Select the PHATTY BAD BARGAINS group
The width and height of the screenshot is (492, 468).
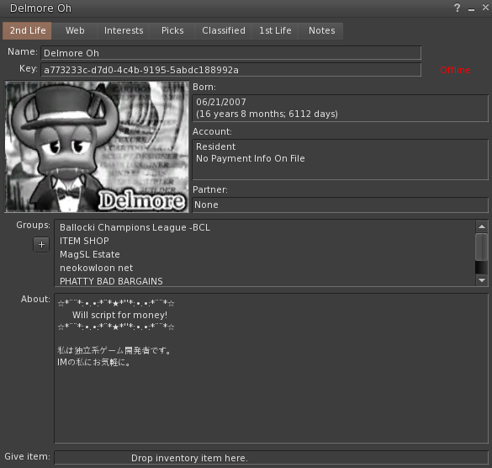coord(111,281)
